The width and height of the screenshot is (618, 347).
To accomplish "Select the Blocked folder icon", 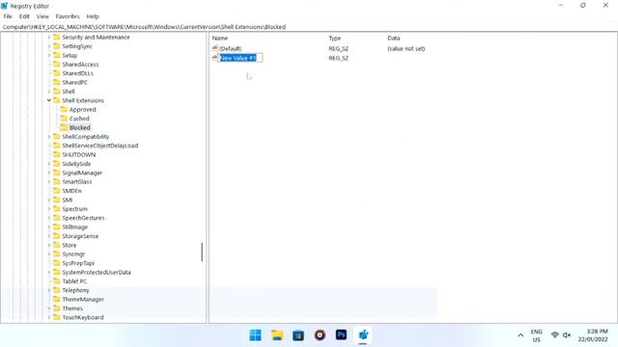I will [64, 127].
